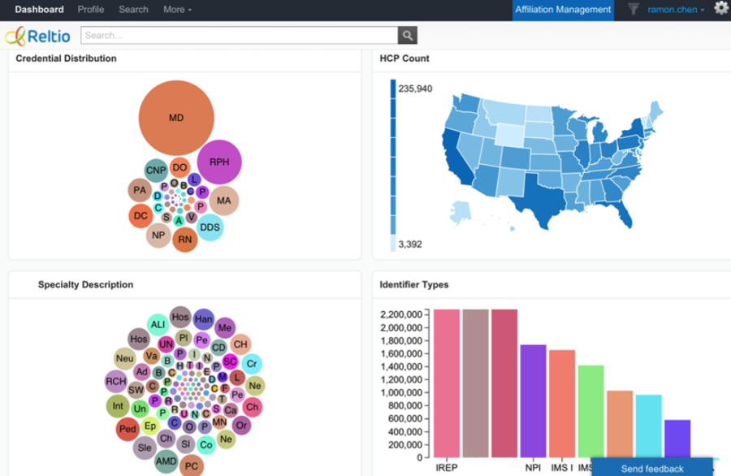Screen dimensions: 731x476
Task: Click the Send feedback button
Action: click(x=651, y=468)
